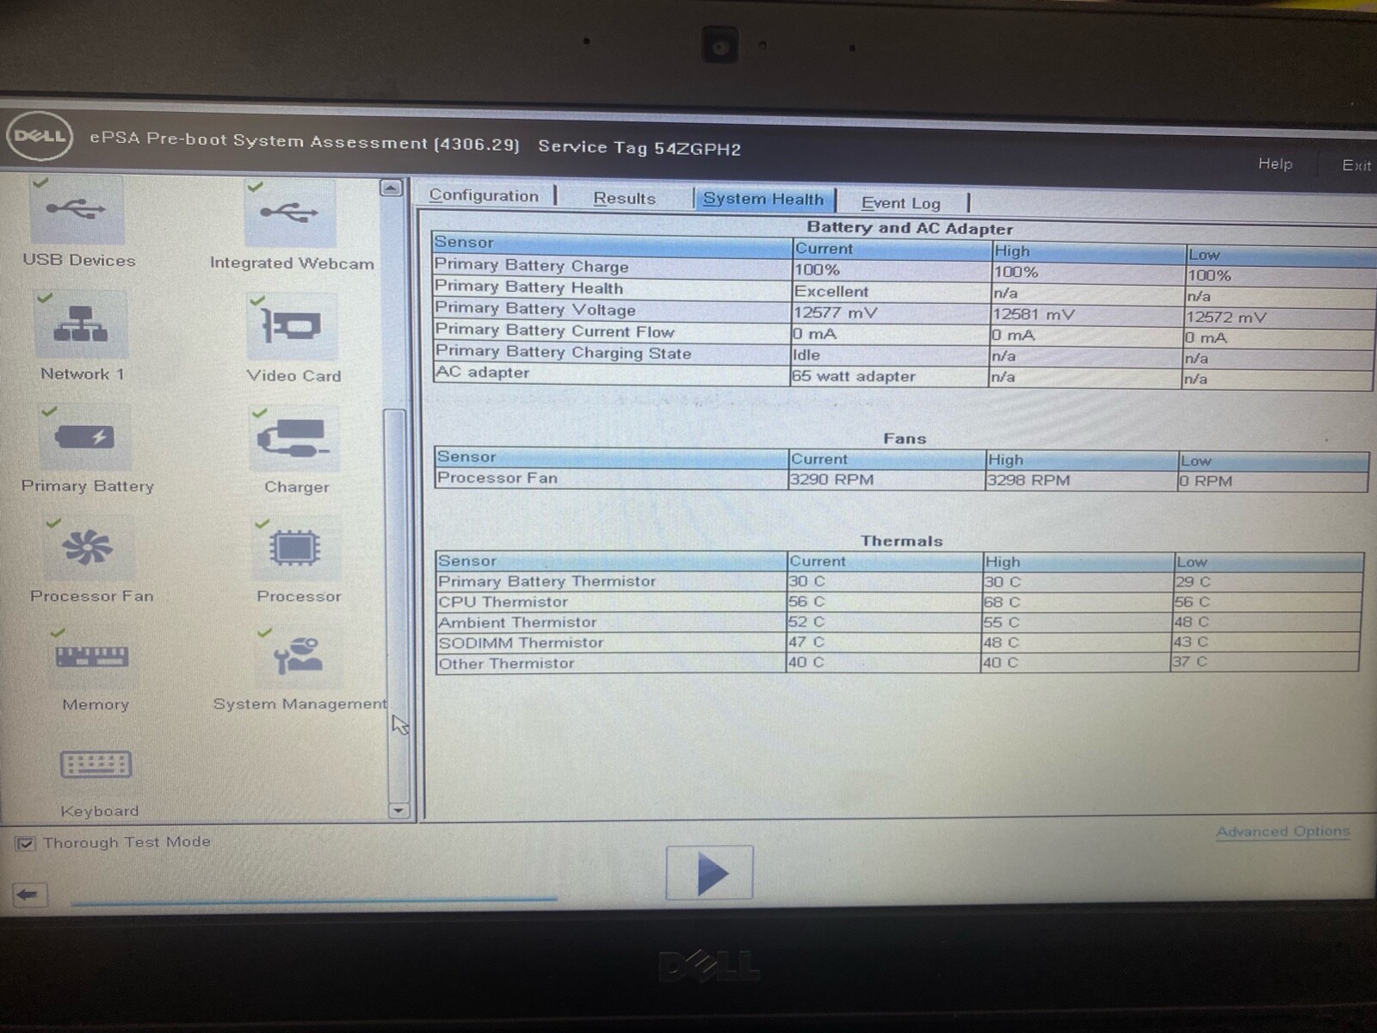Click the '52 C' ambient current value
The height and width of the screenshot is (1033, 1377).
point(806,622)
